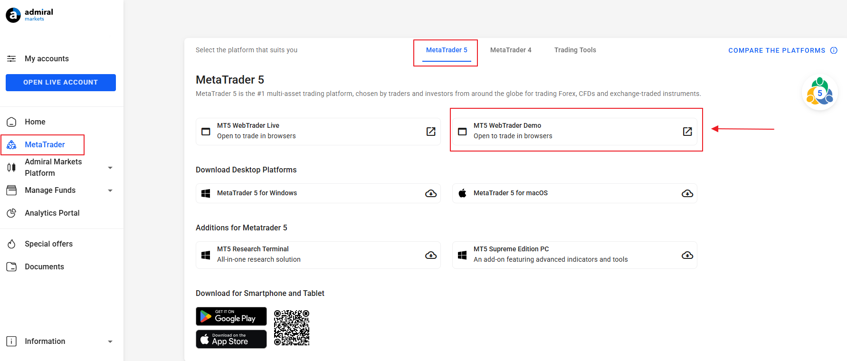The height and width of the screenshot is (361, 847).
Task: Click the Get it on Google Play badge
Action: (x=231, y=316)
